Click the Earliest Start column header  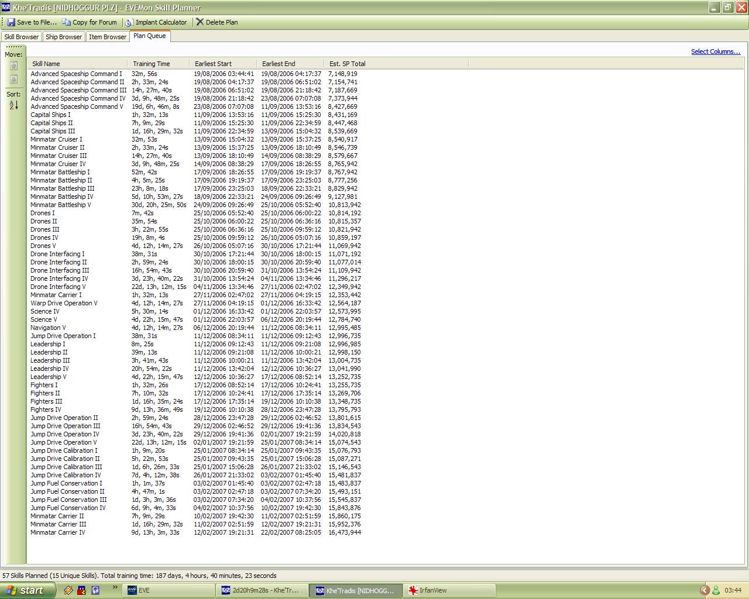(224, 64)
